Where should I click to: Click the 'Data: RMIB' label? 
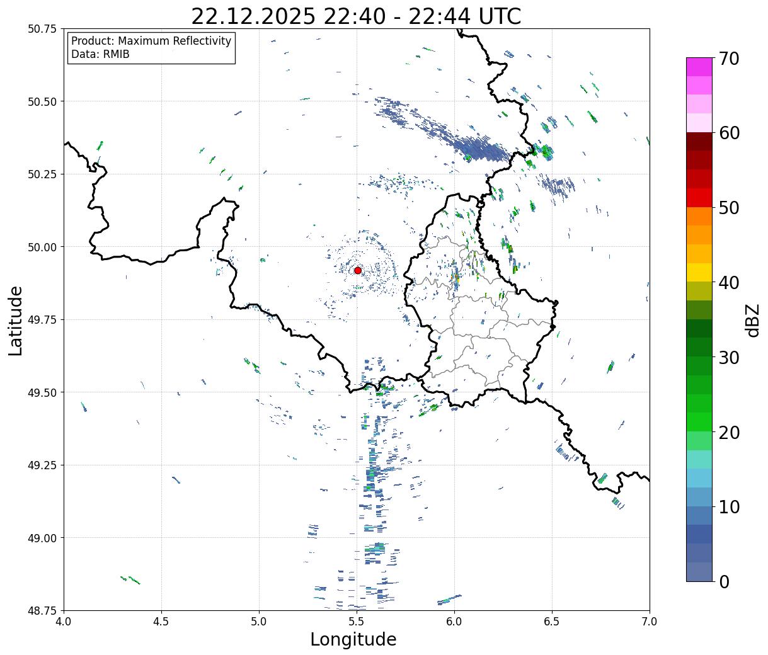pyautogui.click(x=100, y=54)
